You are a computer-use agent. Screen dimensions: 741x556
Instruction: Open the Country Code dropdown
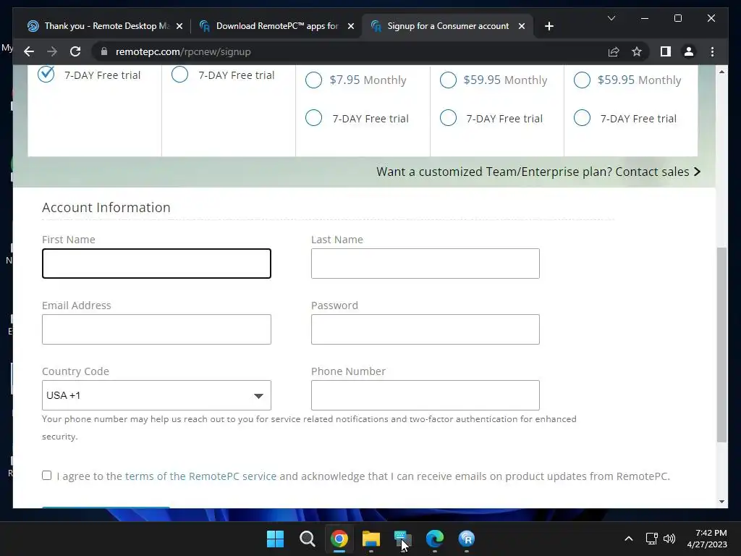point(156,395)
